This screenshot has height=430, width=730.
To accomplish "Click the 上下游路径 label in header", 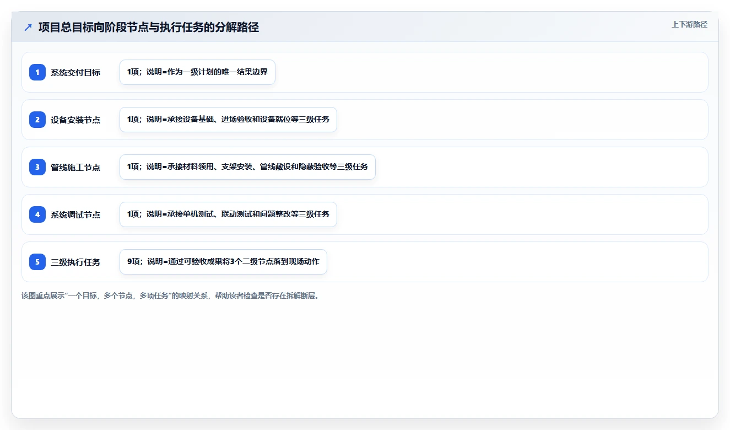I will [x=689, y=25].
